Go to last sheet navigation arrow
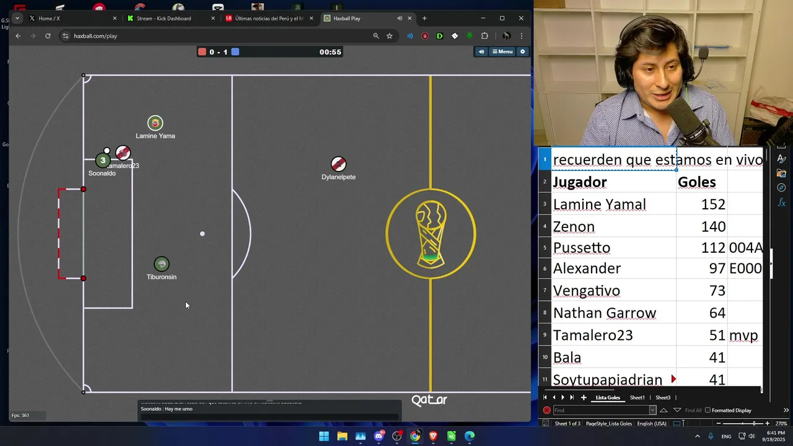Screen dimensions: 793x446 tap(572, 398)
